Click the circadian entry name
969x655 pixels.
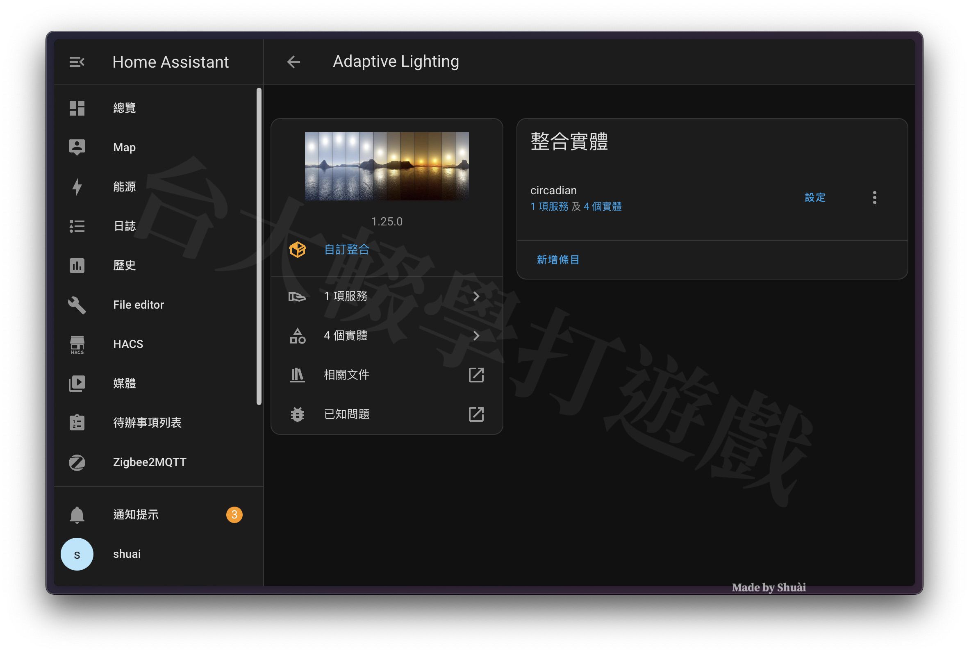pos(553,191)
